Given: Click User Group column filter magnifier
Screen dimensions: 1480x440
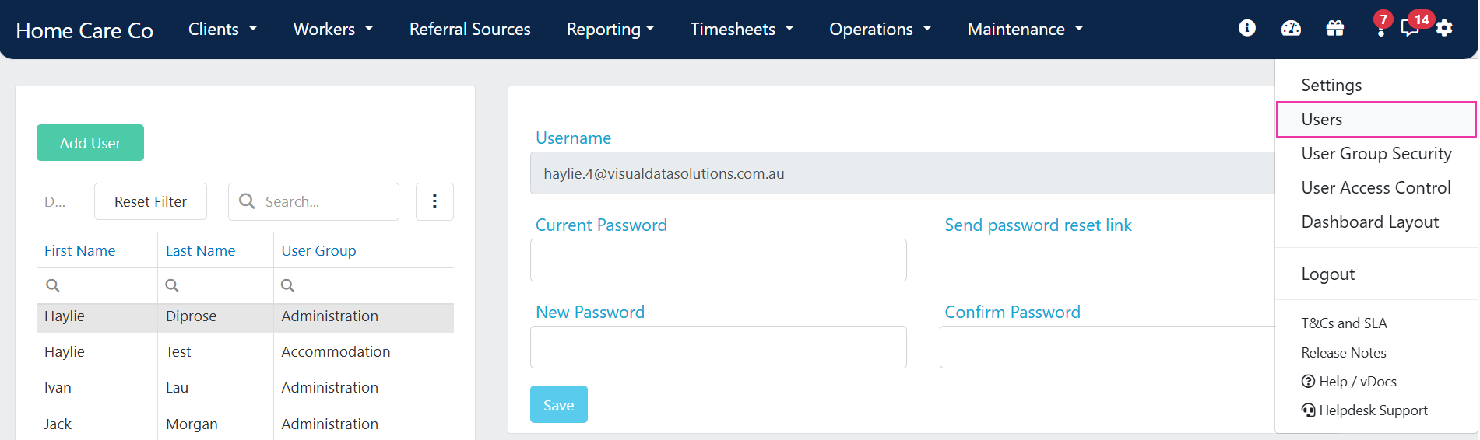Looking at the screenshot, I should click(287, 285).
